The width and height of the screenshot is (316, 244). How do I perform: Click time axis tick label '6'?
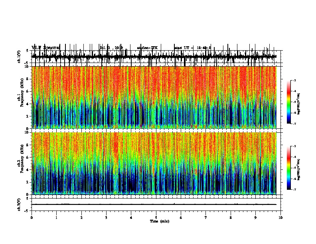(x=181, y=218)
